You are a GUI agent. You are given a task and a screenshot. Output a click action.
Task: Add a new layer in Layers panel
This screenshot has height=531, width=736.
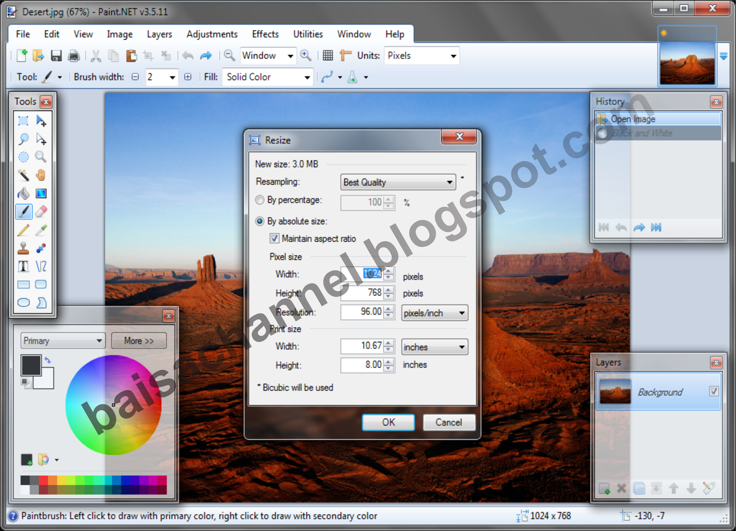coord(604,488)
